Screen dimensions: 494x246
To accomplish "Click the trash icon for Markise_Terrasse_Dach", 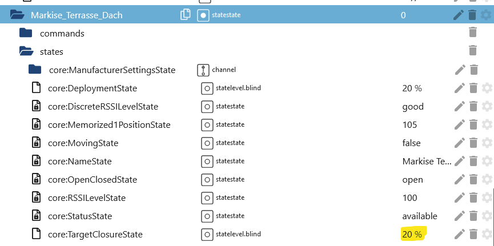I will tap(472, 15).
